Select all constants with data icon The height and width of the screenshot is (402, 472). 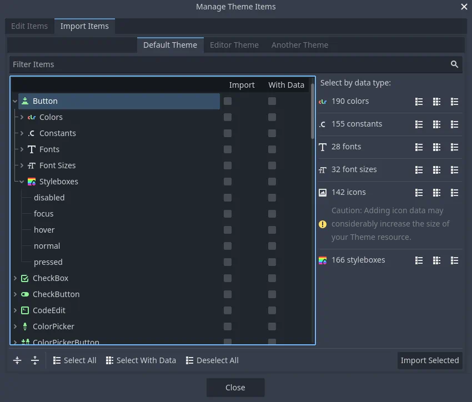tap(437, 124)
